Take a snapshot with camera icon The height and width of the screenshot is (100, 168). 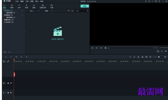(162, 51)
